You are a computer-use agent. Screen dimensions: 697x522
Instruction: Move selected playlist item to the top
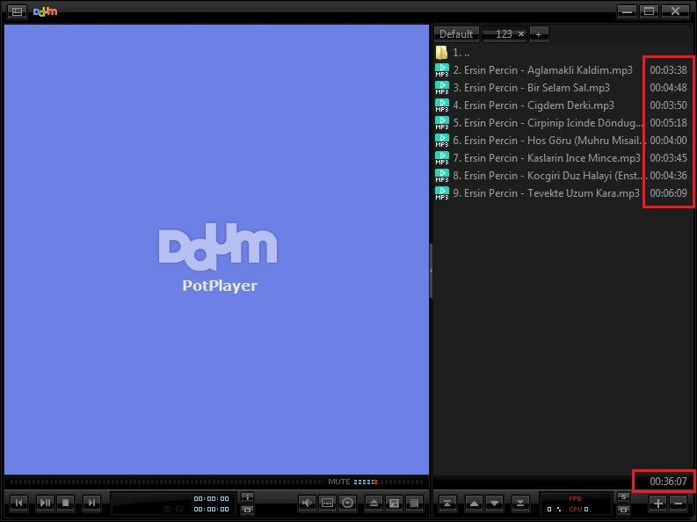point(447,503)
